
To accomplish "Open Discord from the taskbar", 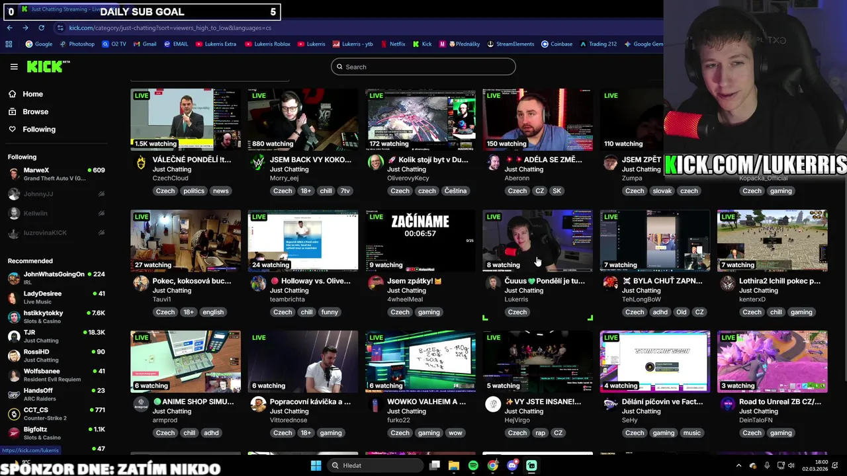I will tap(512, 465).
